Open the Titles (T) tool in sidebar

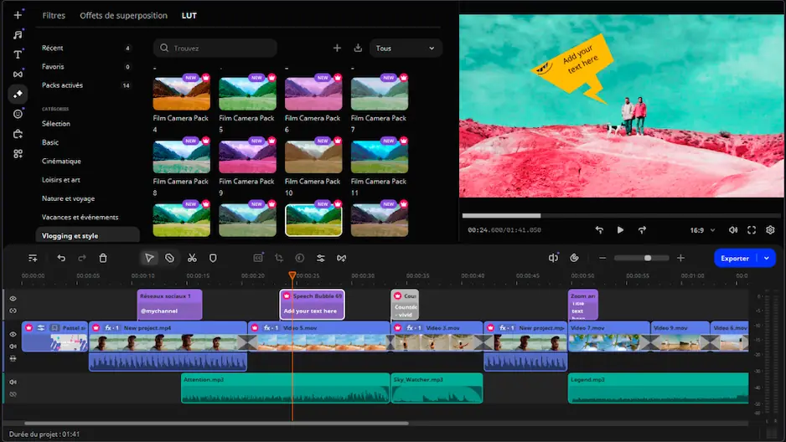[18, 54]
